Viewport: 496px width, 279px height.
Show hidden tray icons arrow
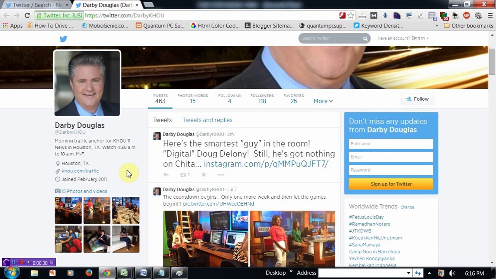[429, 273]
